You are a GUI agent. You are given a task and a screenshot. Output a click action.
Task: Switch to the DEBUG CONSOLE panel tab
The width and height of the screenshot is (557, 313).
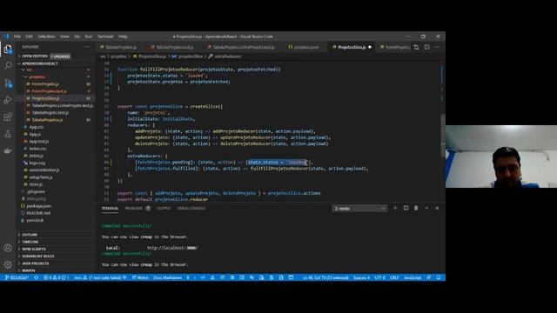pos(191,209)
